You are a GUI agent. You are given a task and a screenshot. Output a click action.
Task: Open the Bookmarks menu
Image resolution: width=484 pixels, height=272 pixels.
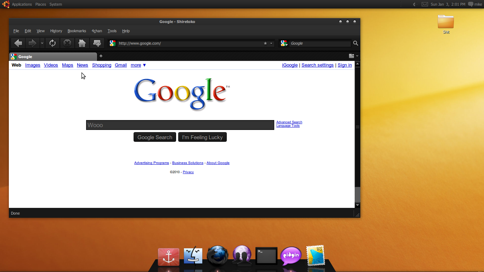click(x=77, y=31)
